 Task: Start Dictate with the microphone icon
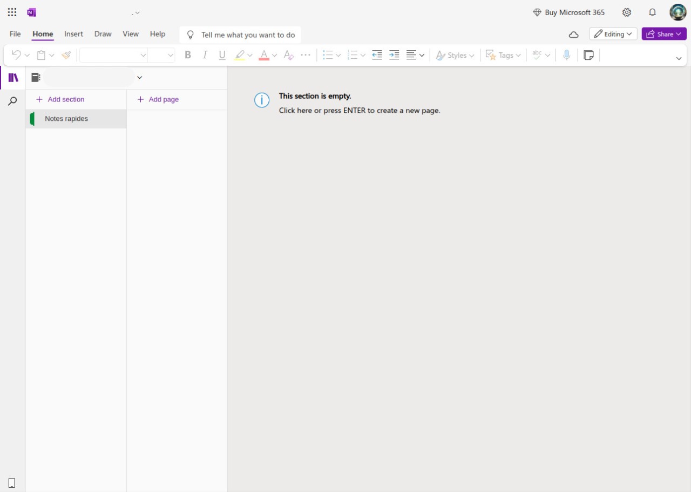coord(566,54)
